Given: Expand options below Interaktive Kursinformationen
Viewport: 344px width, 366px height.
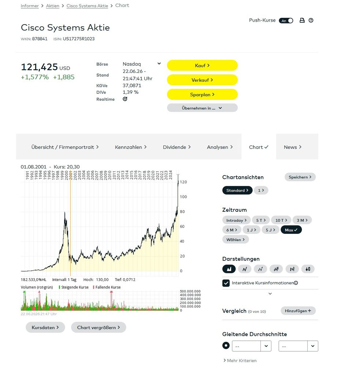Looking at the screenshot, I should (x=270, y=293).
